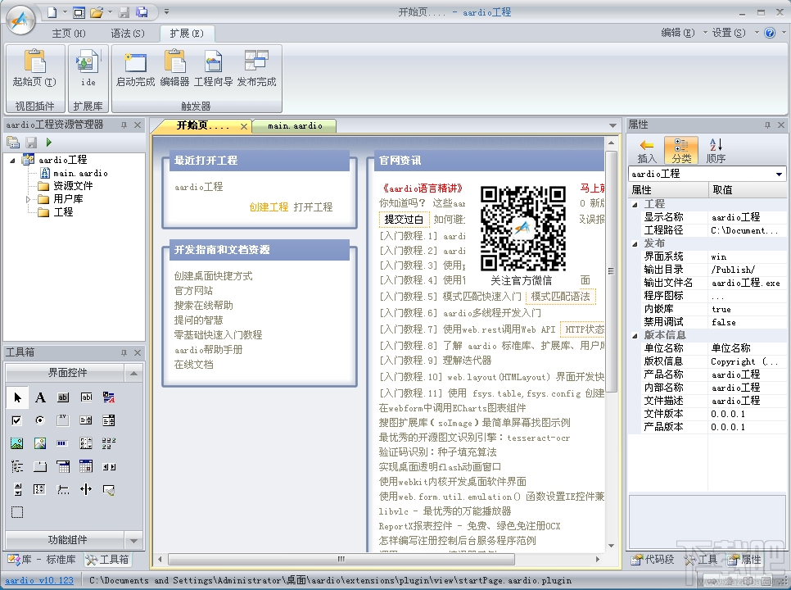Collapse the 工程 property category
791x590 pixels.
(x=635, y=204)
